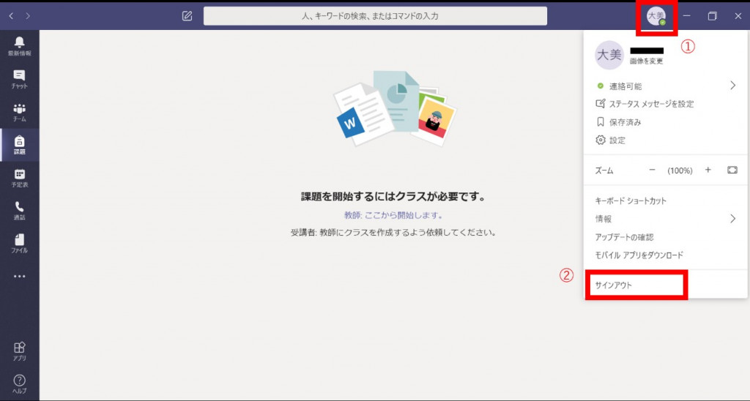Viewport: 750px width, 401px height.
Task: Toggle fullscreen icon next to zoom
Action: click(732, 170)
